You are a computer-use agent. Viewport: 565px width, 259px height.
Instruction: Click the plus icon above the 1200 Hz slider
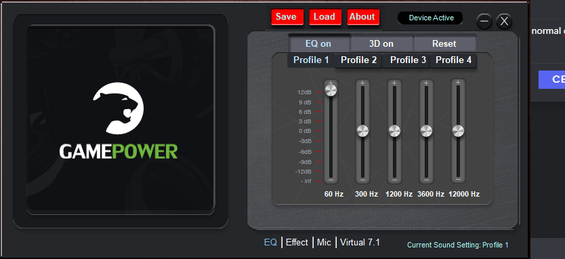coord(394,83)
